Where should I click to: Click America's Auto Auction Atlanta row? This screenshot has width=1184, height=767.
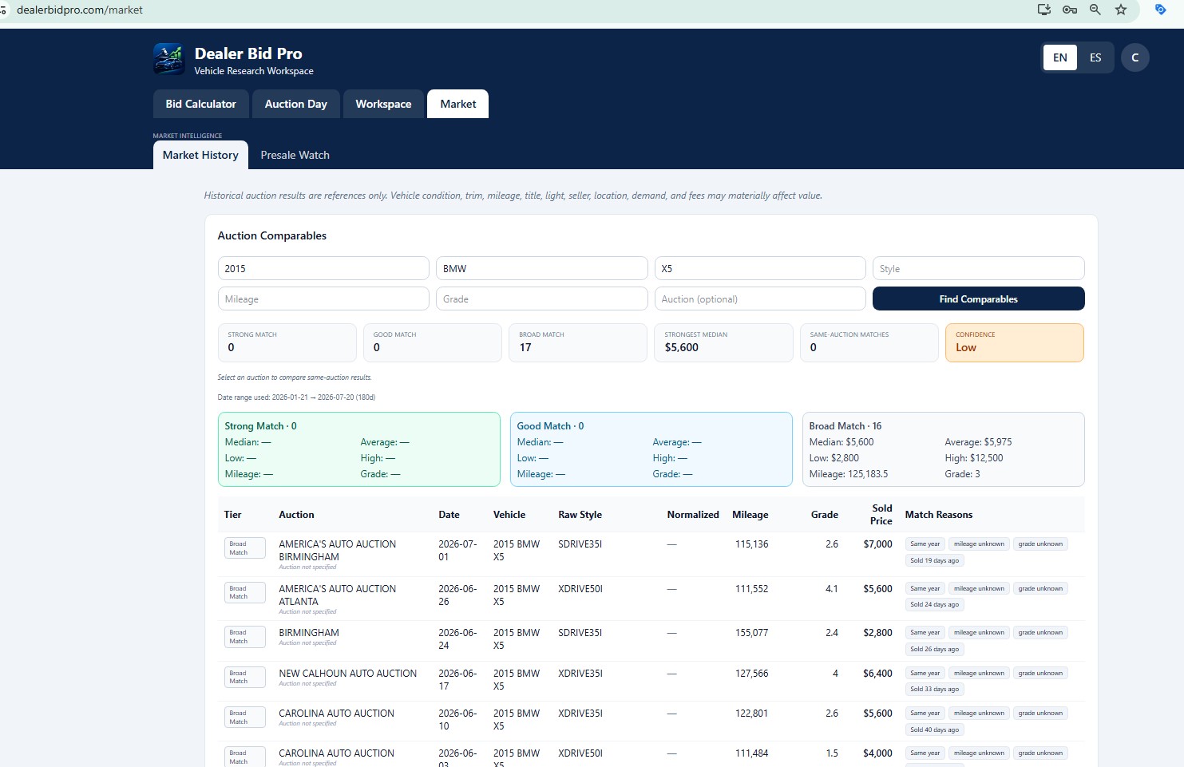click(x=651, y=599)
